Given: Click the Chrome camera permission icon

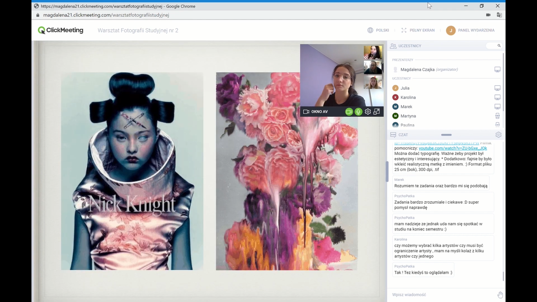Looking at the screenshot, I should tap(488, 15).
